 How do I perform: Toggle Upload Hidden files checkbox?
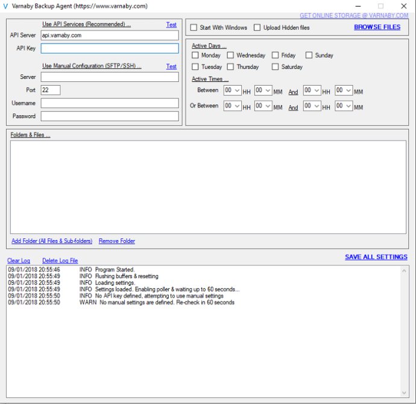pyautogui.click(x=257, y=28)
